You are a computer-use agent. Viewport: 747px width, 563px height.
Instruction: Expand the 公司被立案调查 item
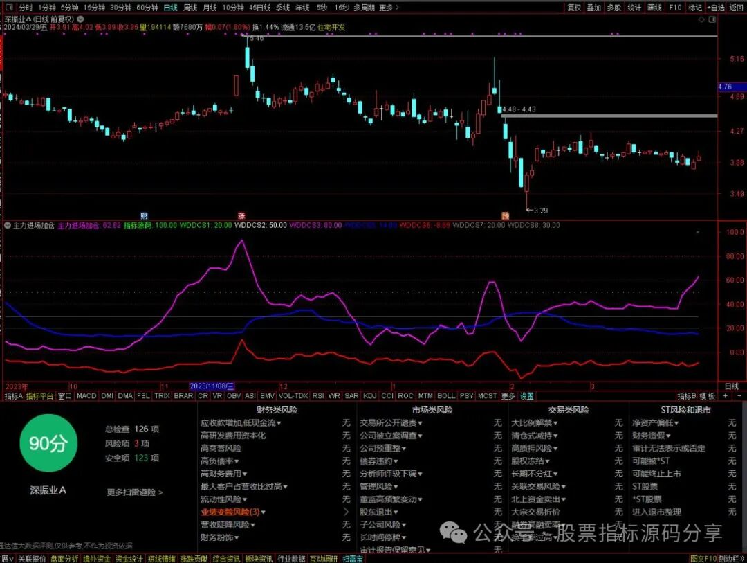[x=391, y=436]
